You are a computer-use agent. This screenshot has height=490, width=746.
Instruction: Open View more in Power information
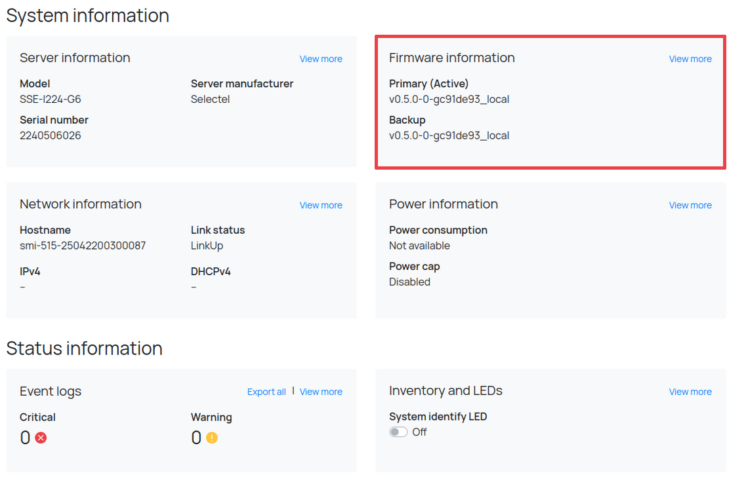click(x=690, y=205)
